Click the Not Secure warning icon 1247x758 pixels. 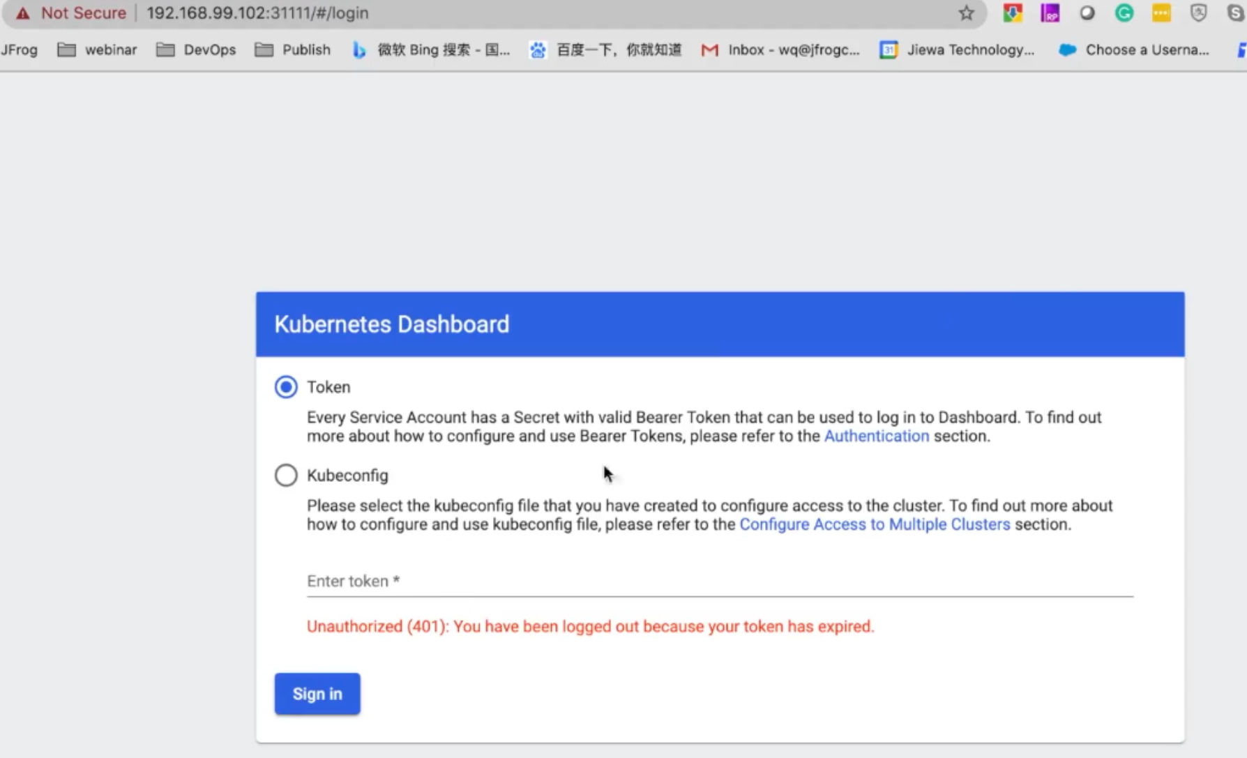[x=23, y=13]
